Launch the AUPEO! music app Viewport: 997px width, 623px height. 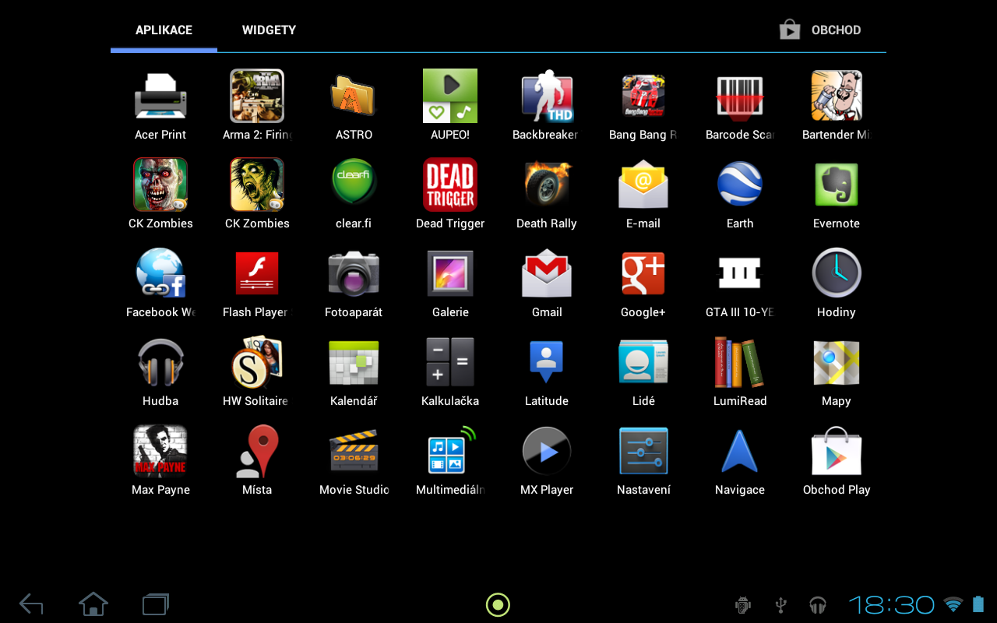[450, 96]
